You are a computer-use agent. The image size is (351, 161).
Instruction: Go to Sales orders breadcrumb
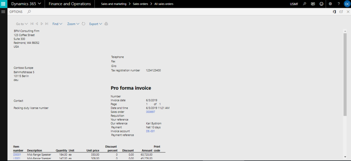140,4
